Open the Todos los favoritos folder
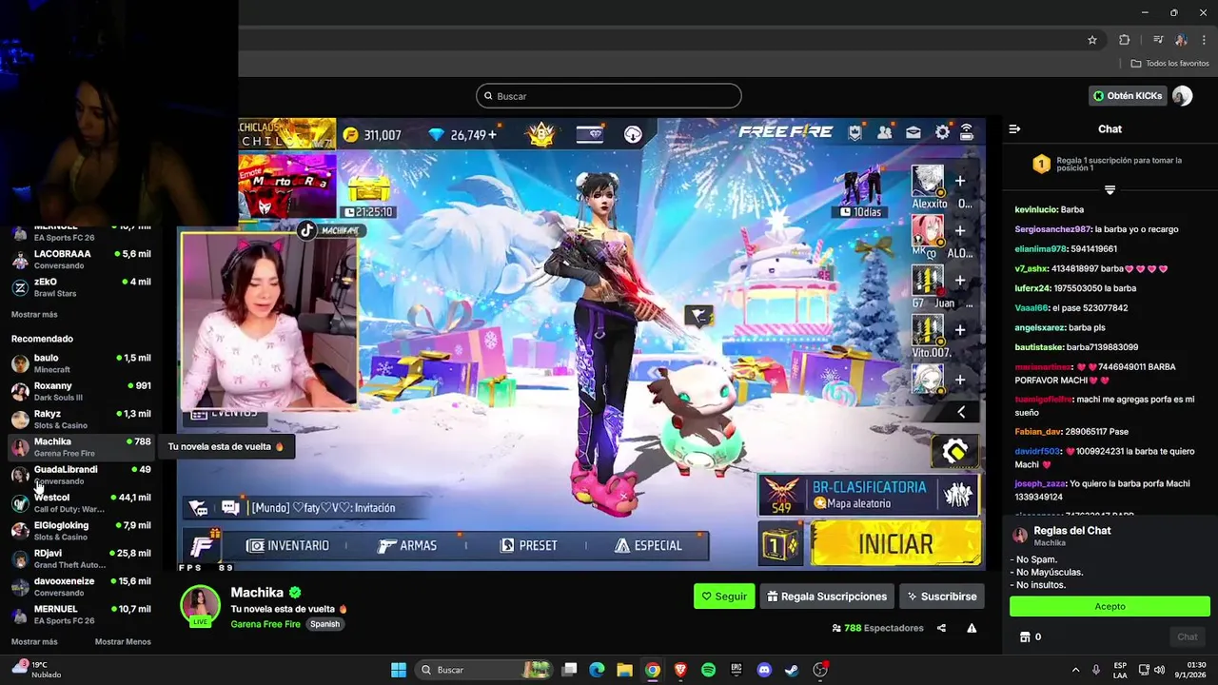Screen dimensions: 1218x685 1169,64
